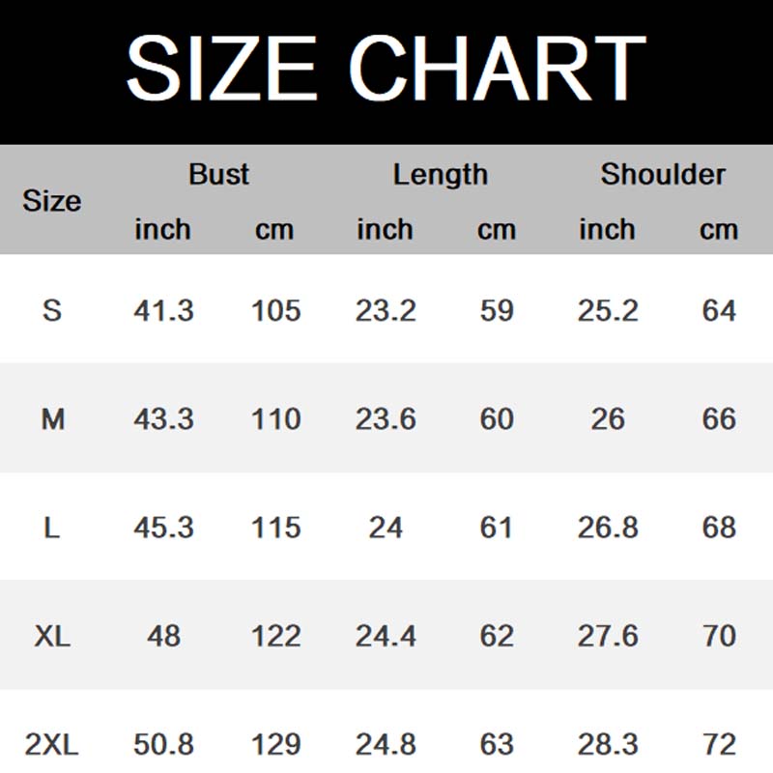The width and height of the screenshot is (773, 773).
Task: Select the S size row label
Action: pos(52,310)
